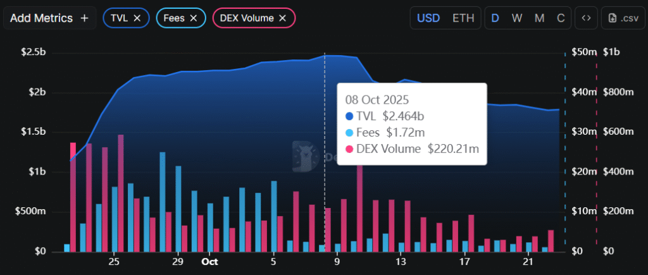Click the pink DEX Volume dot in tooltip
The image size is (648, 275).
[350, 149]
